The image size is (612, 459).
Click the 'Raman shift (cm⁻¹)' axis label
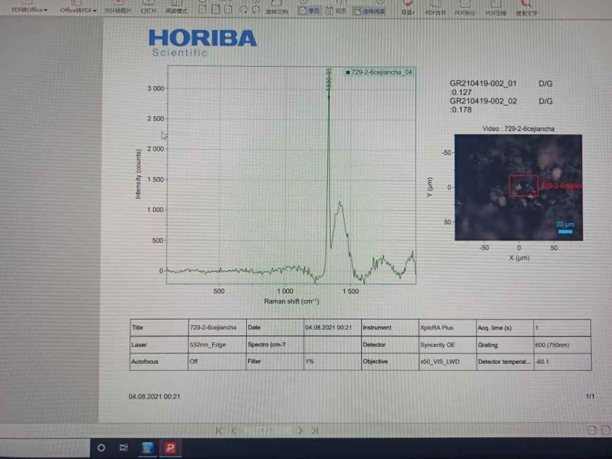292,301
